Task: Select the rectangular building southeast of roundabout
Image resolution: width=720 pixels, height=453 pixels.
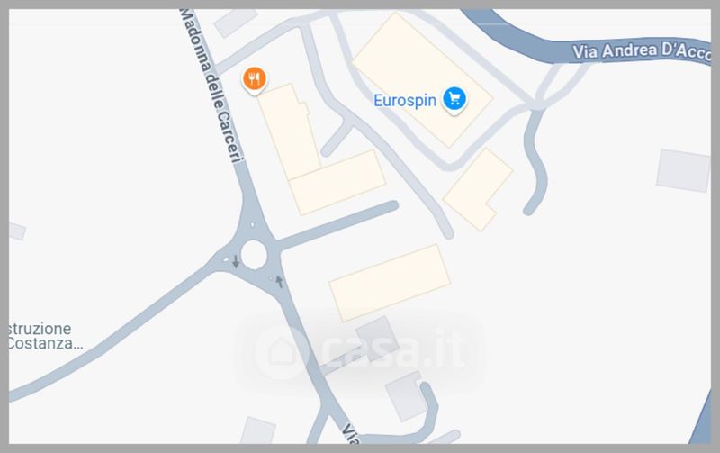Action: point(390,283)
